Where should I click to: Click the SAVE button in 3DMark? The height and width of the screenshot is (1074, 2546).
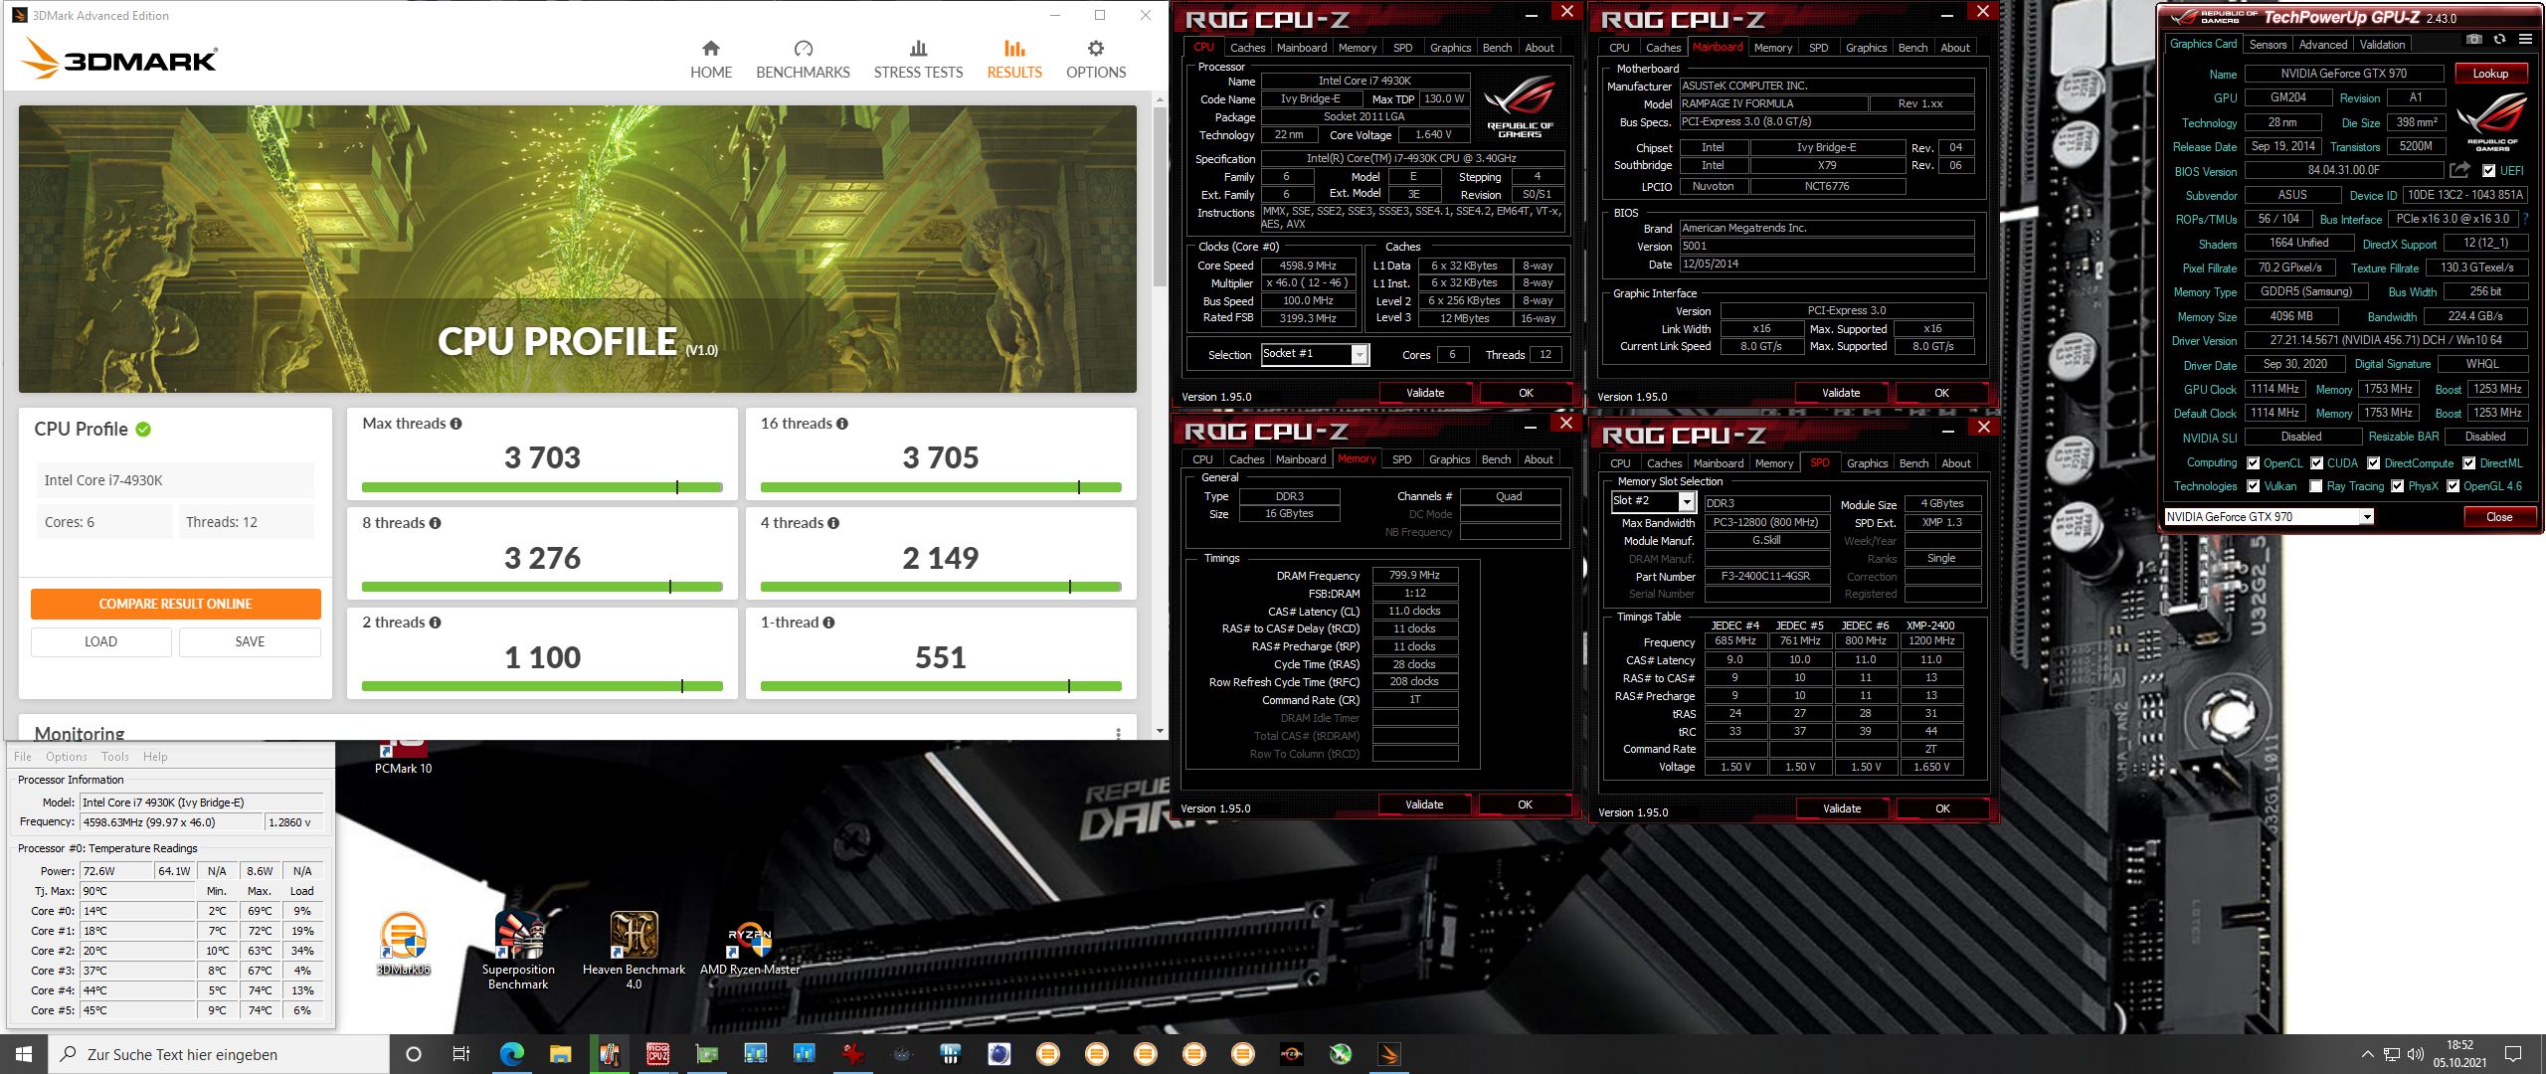250,641
